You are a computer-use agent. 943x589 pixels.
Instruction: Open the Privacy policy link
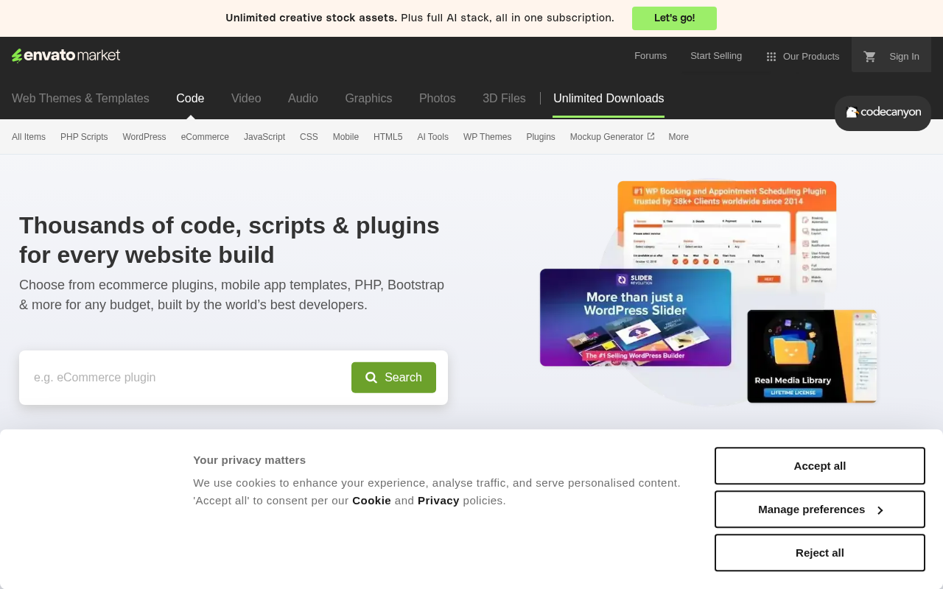pyautogui.click(x=438, y=501)
